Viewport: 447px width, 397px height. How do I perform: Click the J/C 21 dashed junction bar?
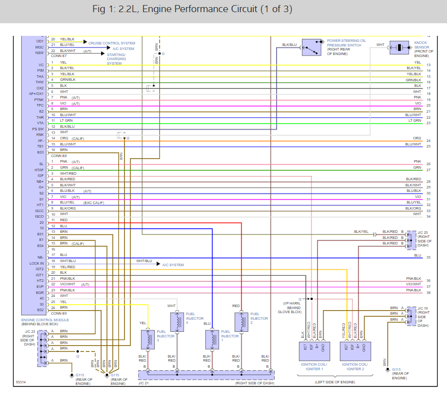206,375
